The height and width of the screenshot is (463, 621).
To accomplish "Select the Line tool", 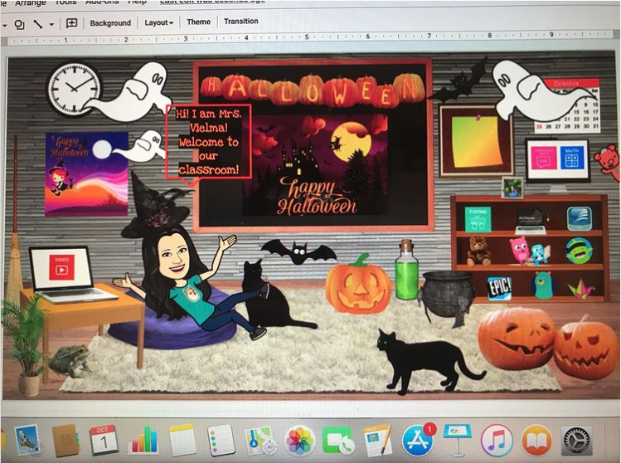I will click(x=38, y=24).
